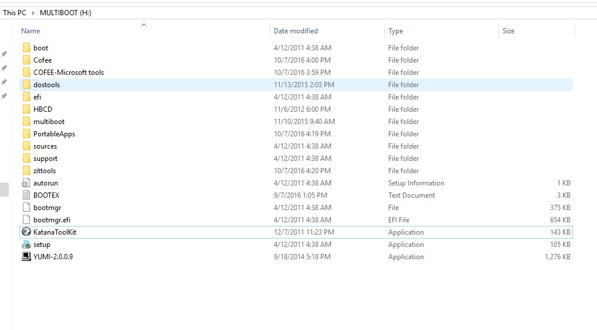Click the HBCD folder icon
This screenshot has height=330, width=597.
click(x=26, y=109)
